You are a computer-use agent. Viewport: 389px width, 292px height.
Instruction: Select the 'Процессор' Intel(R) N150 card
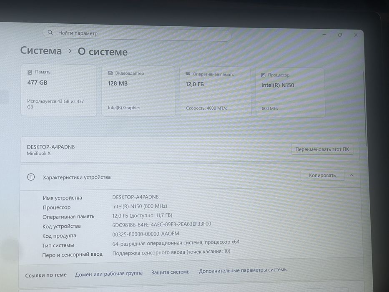click(290, 92)
